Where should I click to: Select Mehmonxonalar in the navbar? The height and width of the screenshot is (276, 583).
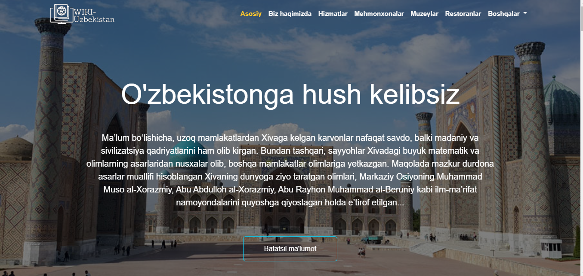click(x=379, y=13)
